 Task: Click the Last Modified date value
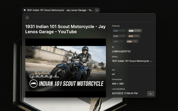click(125, 93)
